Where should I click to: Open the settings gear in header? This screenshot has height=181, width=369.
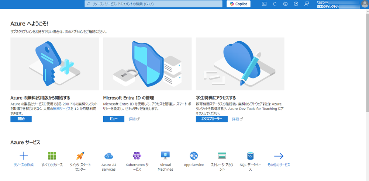pyautogui.click(x=285, y=4)
